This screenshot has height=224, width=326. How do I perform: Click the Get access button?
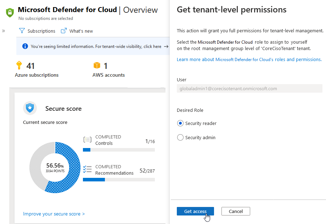(195, 211)
